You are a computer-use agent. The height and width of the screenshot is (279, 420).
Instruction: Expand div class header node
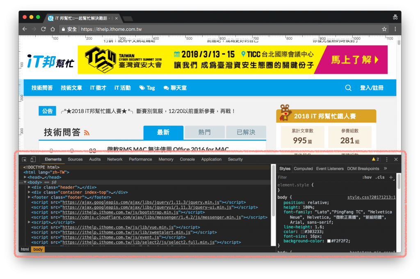point(29,187)
